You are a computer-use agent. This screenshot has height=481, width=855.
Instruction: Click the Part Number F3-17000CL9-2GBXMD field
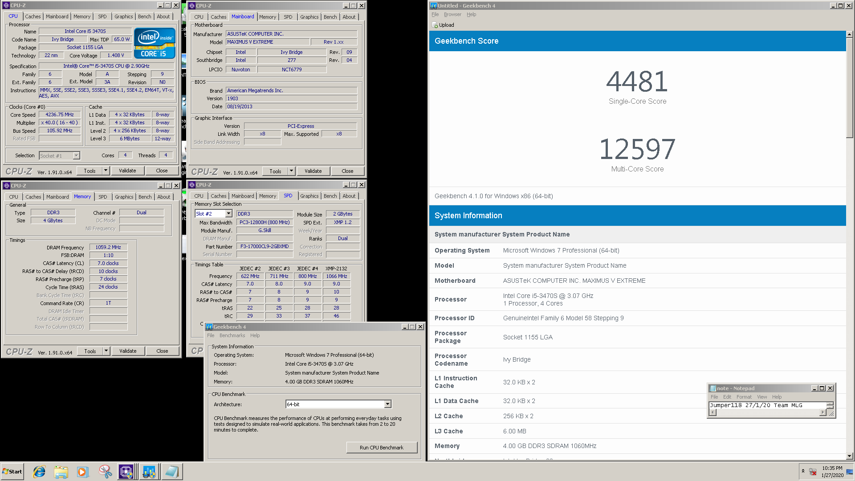click(265, 247)
